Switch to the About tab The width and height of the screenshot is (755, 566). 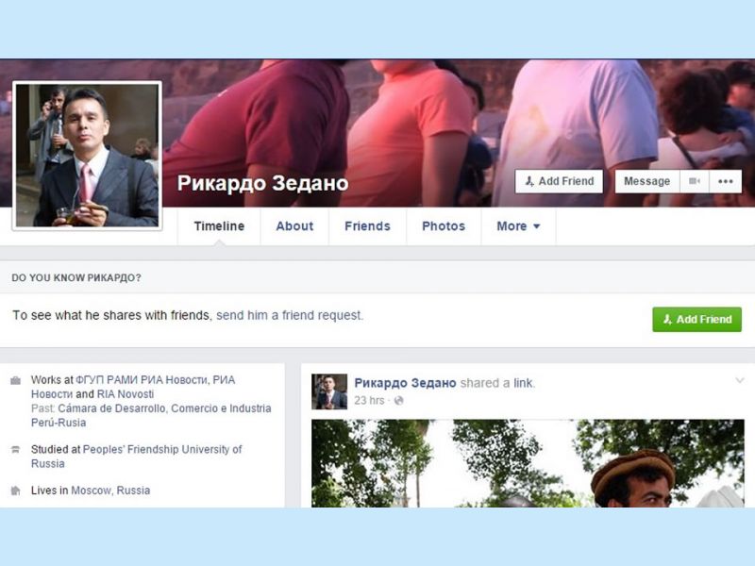click(x=294, y=226)
